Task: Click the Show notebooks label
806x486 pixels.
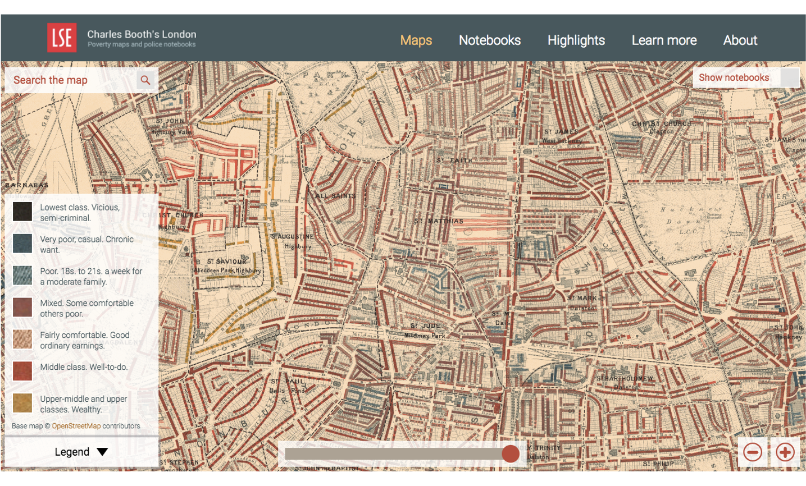Action: (734, 77)
